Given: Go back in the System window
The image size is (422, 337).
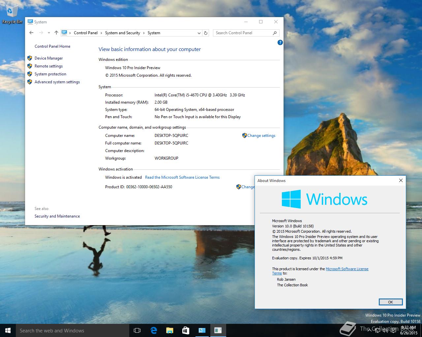Looking at the screenshot, I should (x=31, y=33).
